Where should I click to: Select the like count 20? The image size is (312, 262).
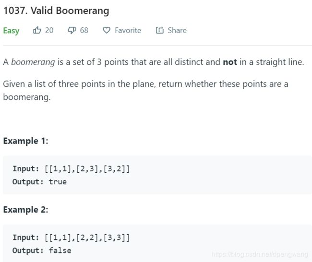click(49, 30)
